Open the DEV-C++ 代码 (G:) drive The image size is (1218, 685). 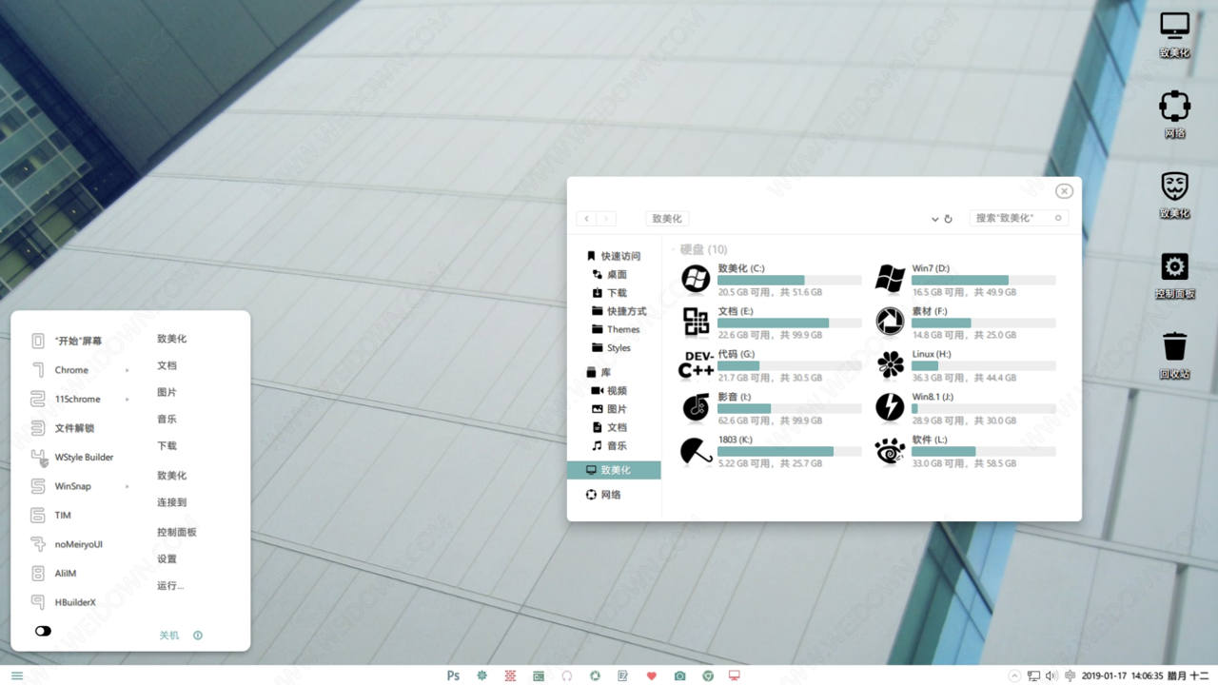point(696,364)
